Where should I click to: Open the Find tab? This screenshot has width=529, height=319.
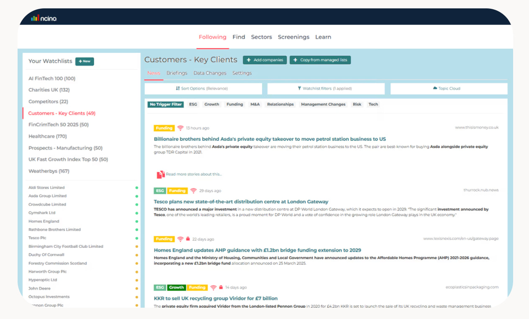pos(239,37)
